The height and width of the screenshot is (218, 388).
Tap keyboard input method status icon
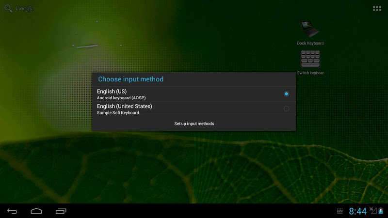point(340,211)
